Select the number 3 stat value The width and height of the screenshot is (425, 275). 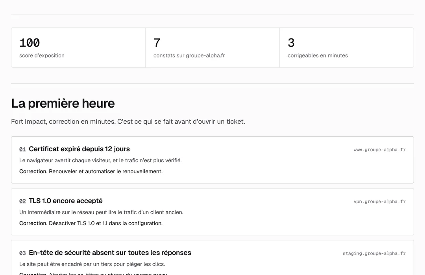pos(291,43)
